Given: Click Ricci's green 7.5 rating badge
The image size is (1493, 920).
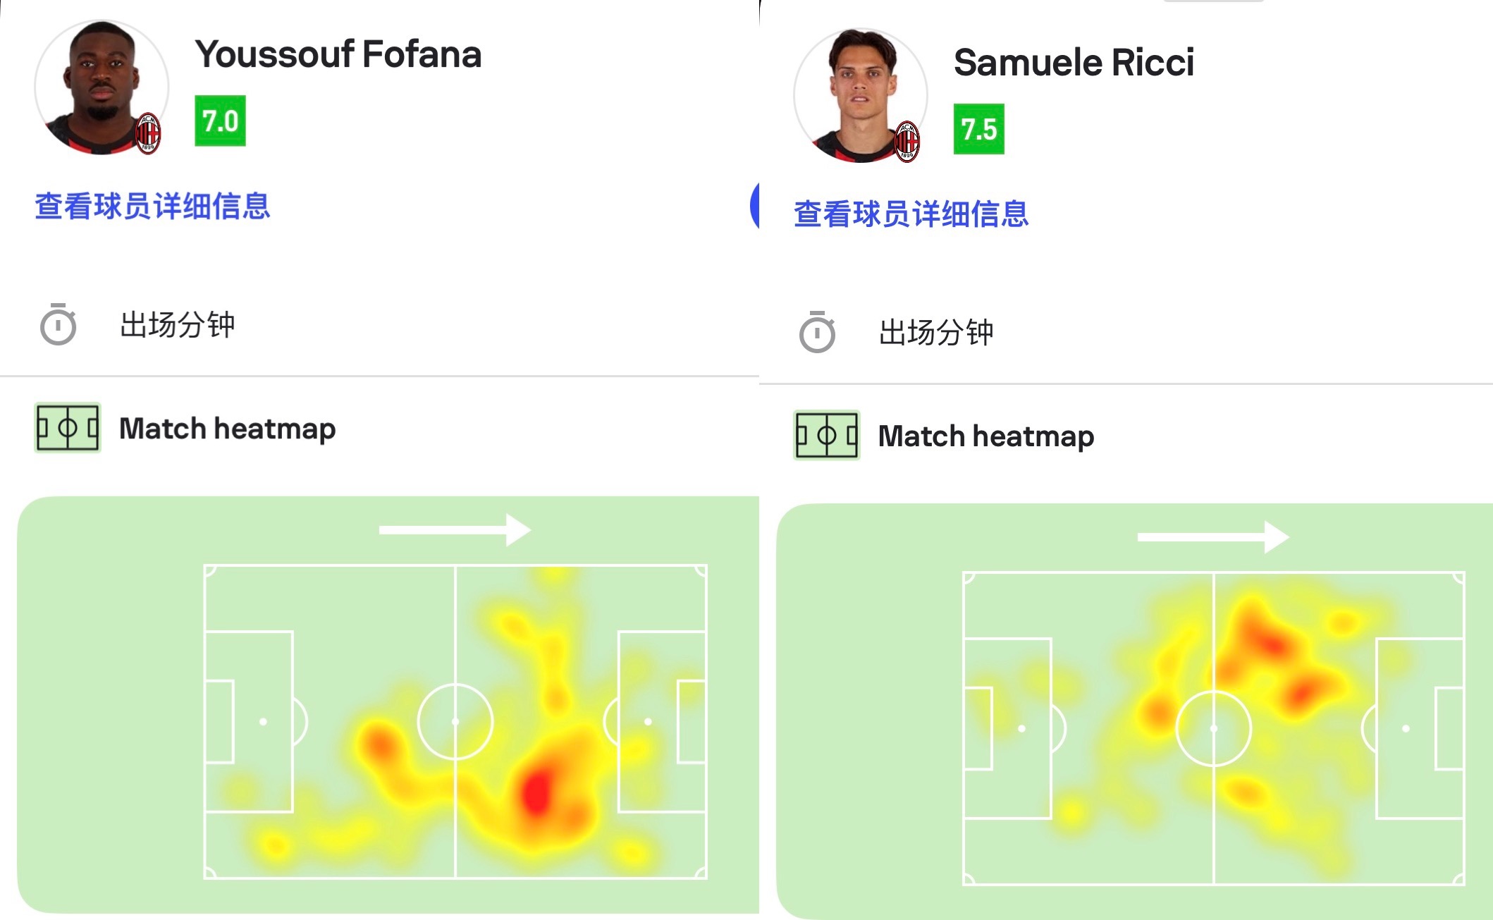Looking at the screenshot, I should [979, 129].
